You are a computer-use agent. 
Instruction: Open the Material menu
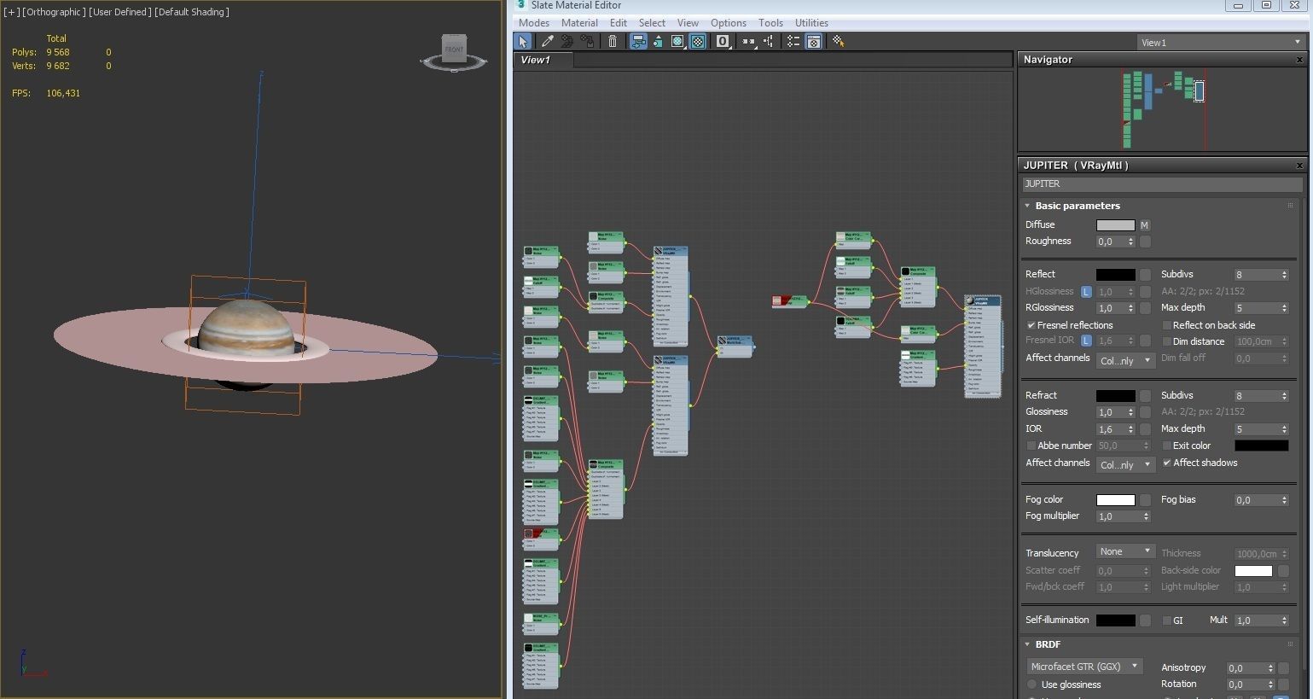click(579, 23)
